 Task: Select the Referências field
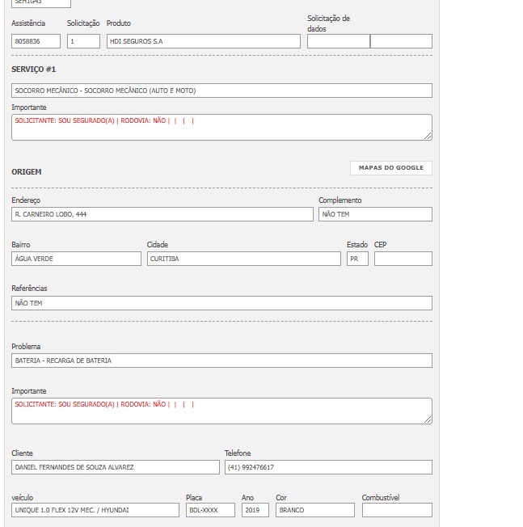tap(221, 303)
